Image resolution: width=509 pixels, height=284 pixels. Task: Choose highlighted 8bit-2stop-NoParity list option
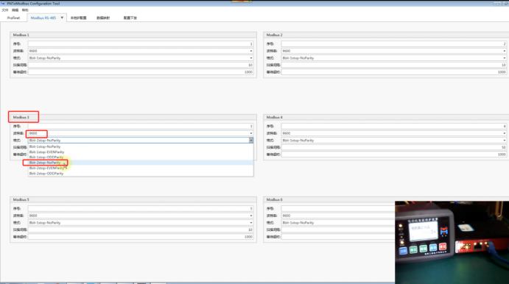click(141, 163)
